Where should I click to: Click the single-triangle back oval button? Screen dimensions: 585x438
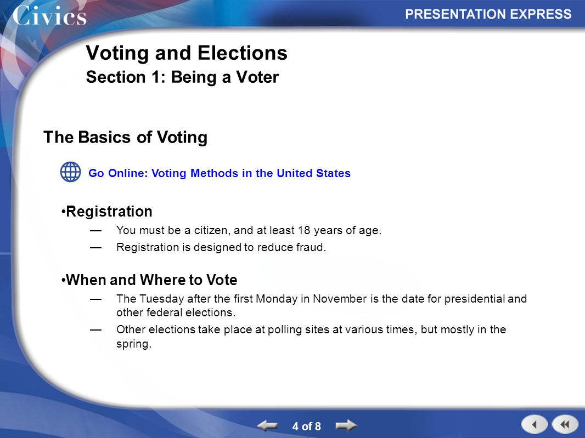(x=535, y=424)
